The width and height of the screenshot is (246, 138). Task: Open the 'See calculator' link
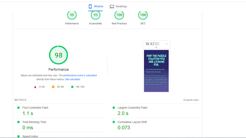[x=72, y=79]
